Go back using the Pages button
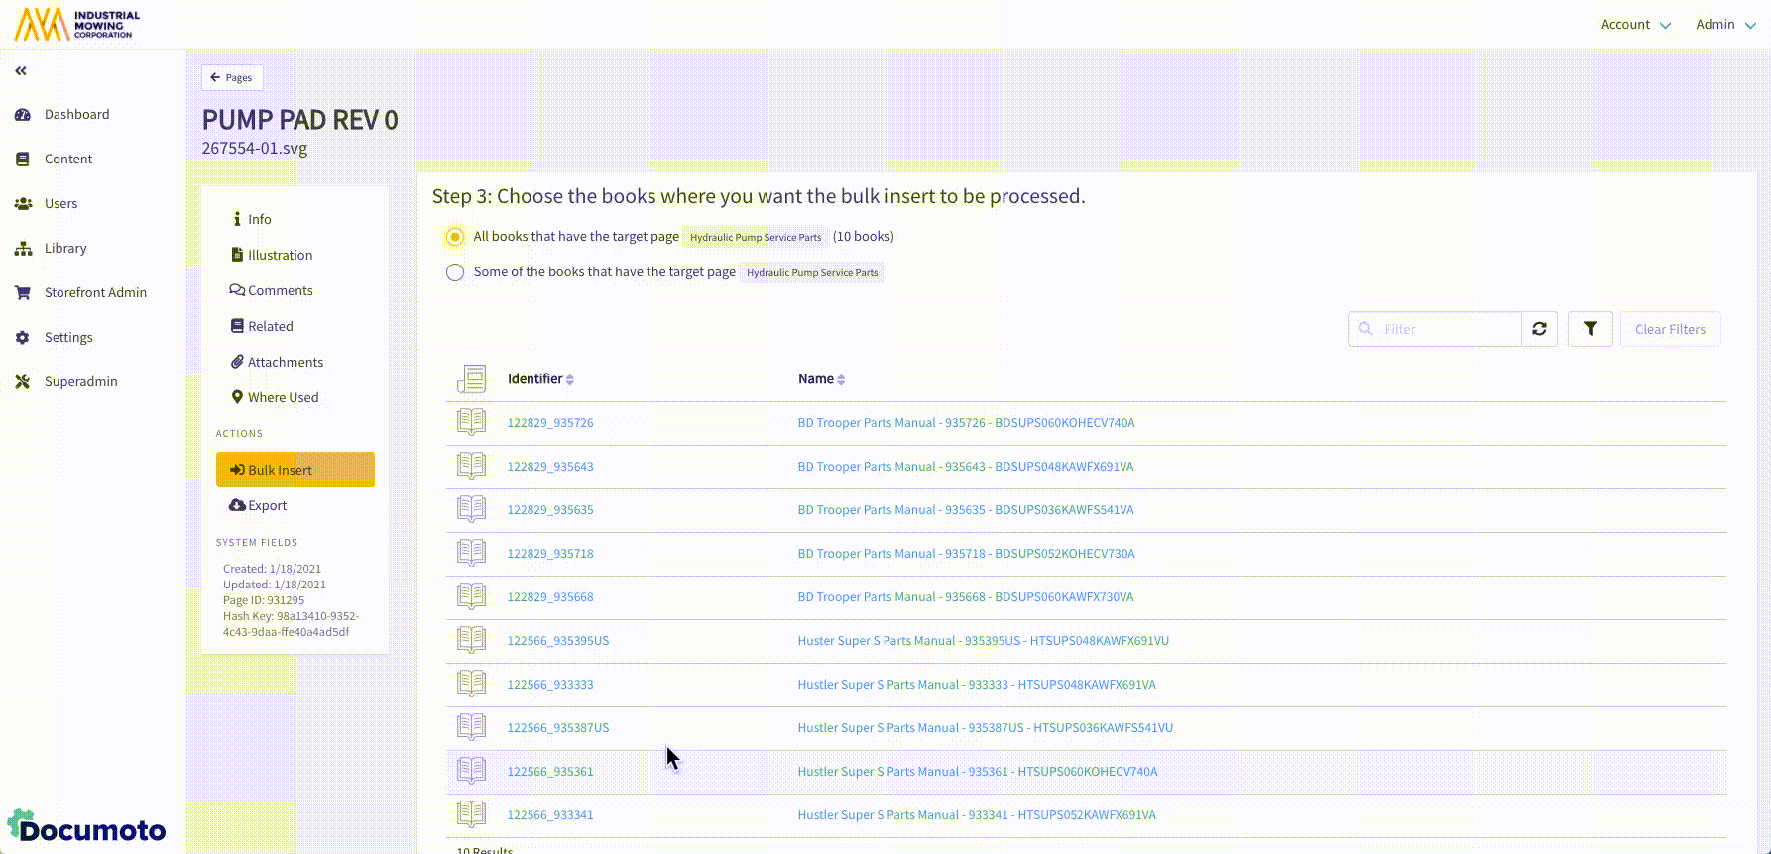Screen dimensions: 1771x854 (x=232, y=77)
